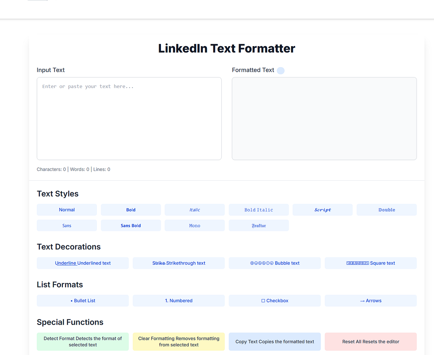Select the Sans text style
The width and height of the screenshot is (434, 355).
point(67,225)
